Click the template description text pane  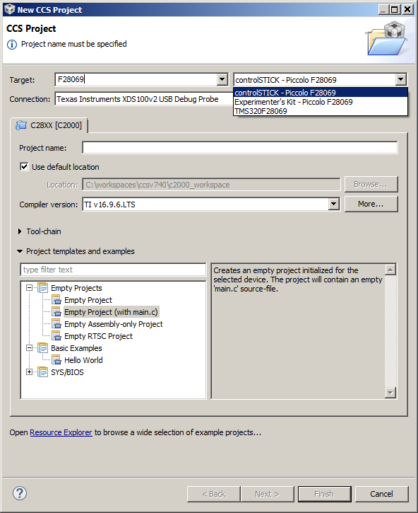pyautogui.click(x=298, y=330)
